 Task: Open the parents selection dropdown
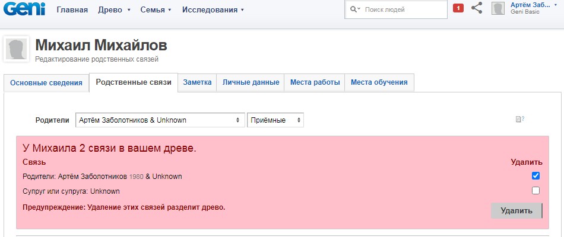[160, 120]
